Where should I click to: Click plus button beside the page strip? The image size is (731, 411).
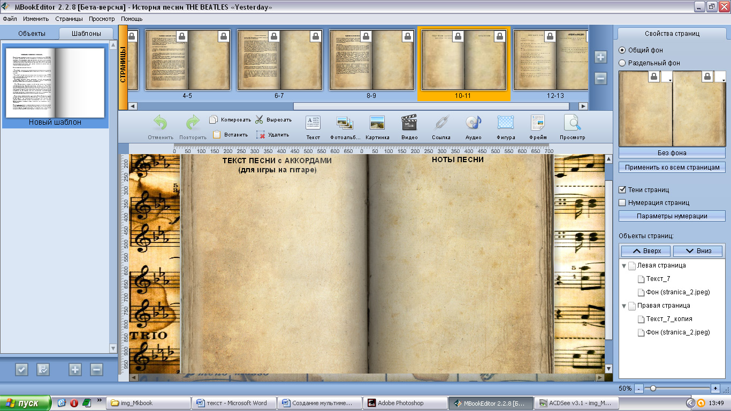point(600,57)
